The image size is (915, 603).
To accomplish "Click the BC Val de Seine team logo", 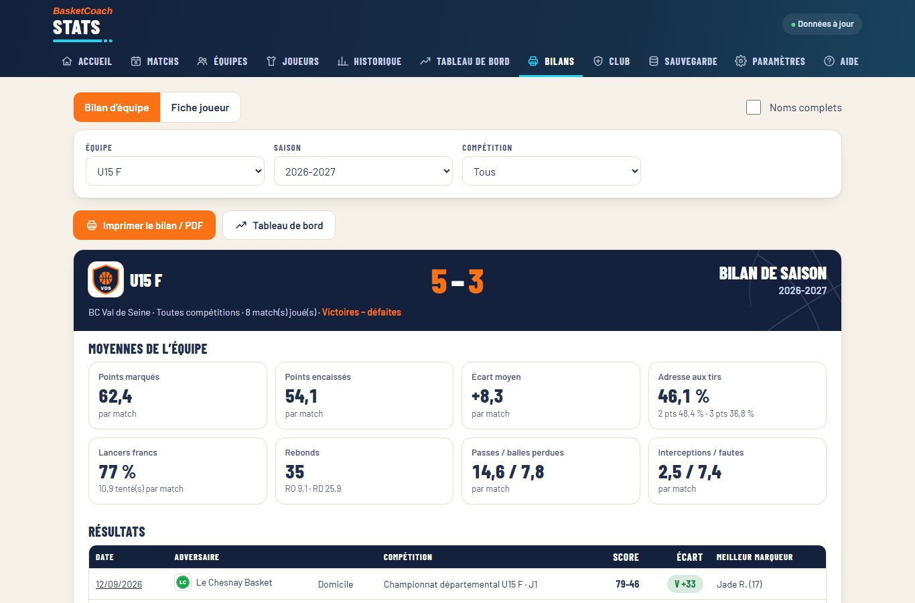I will [x=106, y=279].
